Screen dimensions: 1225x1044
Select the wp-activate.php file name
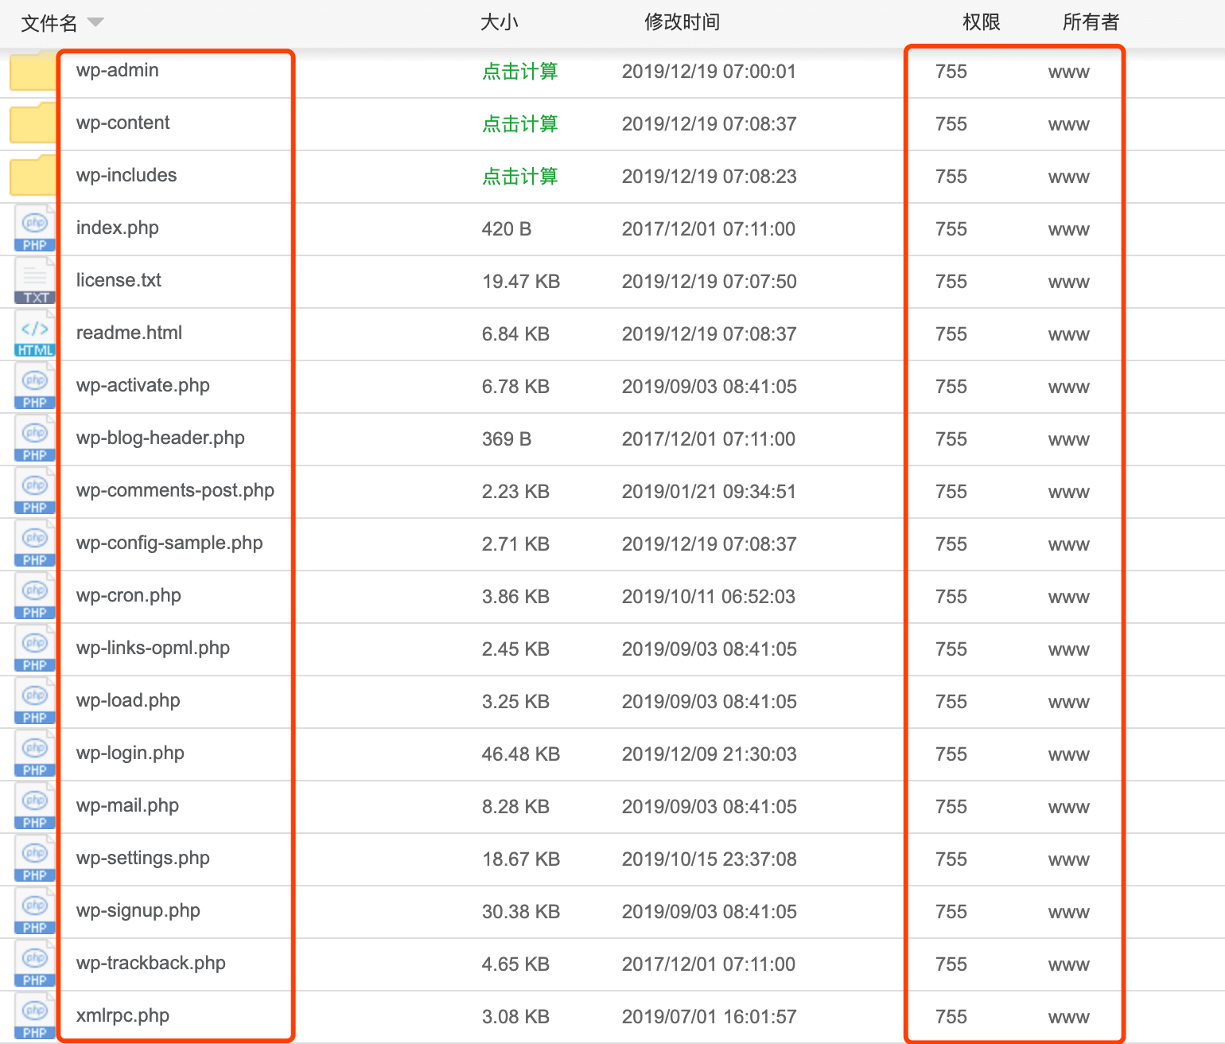coord(143,386)
